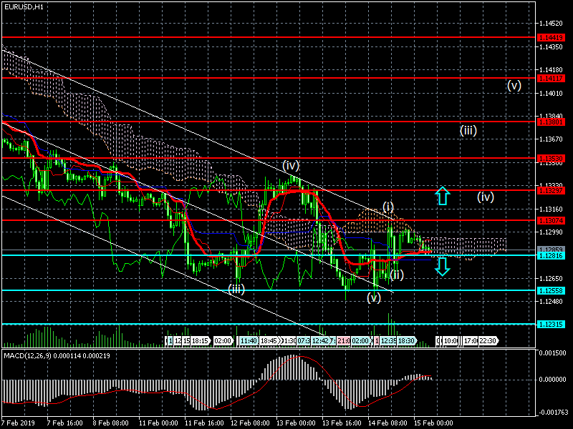Image resolution: width=573 pixels, height=429 pixels.
Task: Select wave label (iv) at channel top
Action: coord(291,166)
